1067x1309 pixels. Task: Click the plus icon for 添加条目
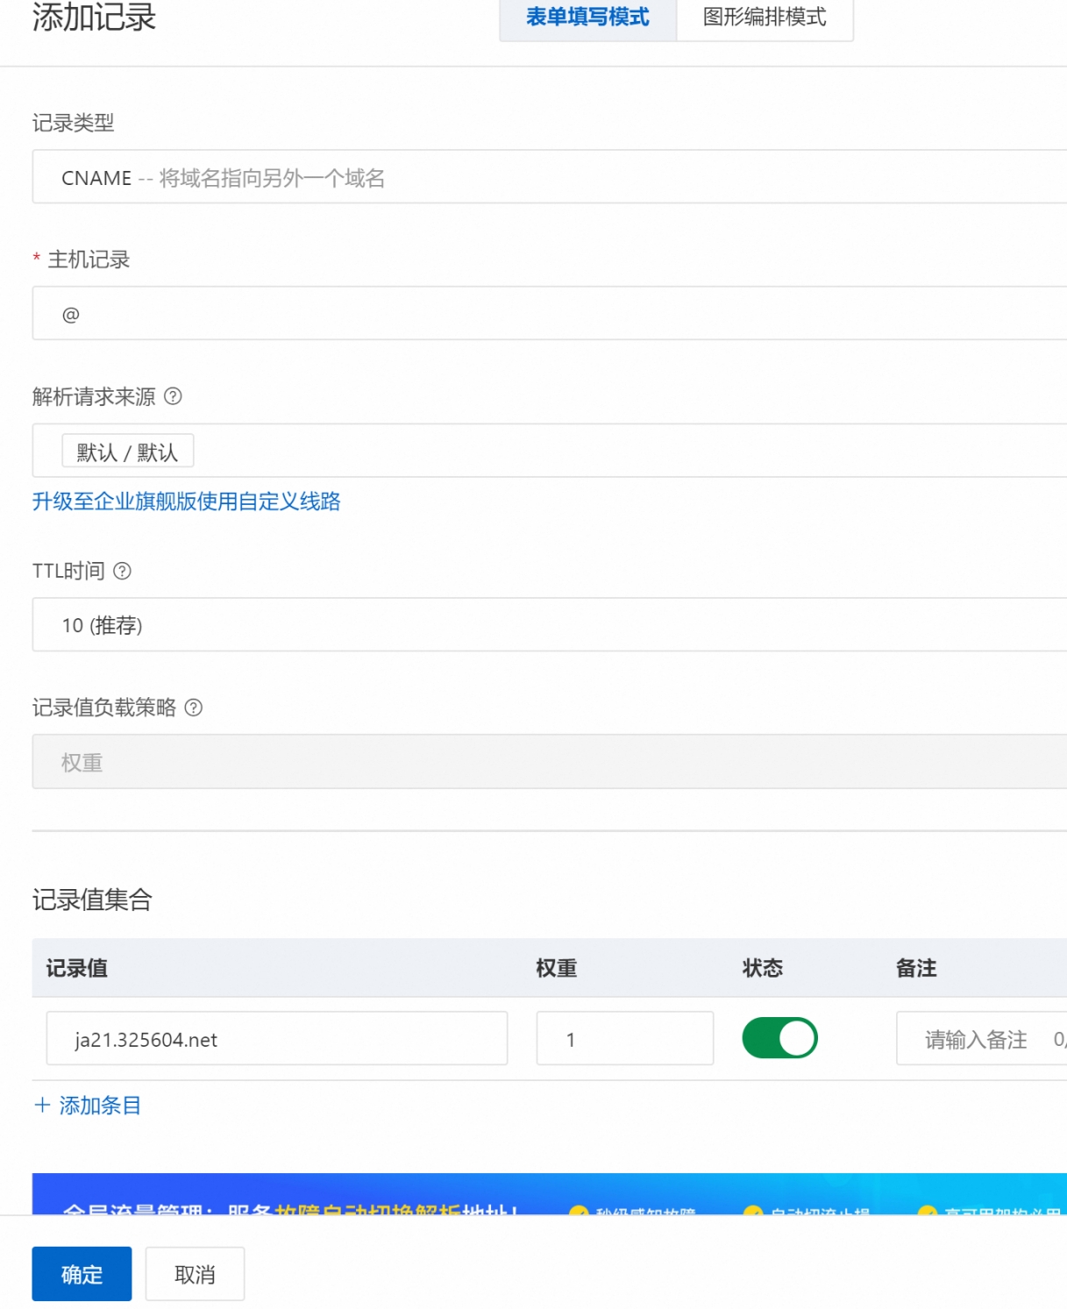[41, 1105]
